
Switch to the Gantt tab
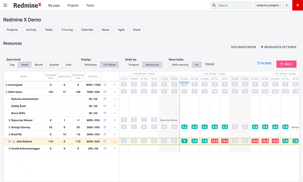tap(137, 30)
